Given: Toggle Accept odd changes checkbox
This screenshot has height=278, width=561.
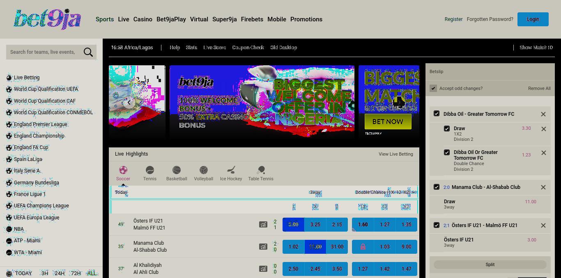Looking at the screenshot, I should [433, 88].
